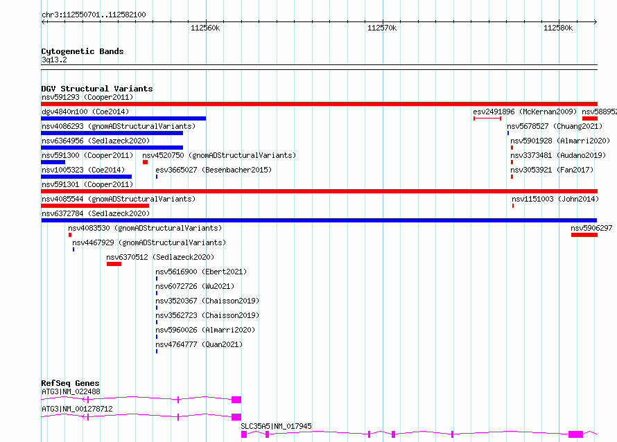The width and height of the screenshot is (617, 442).
Task: Click the red nsv5906297 variant bar
Action: tap(584, 235)
